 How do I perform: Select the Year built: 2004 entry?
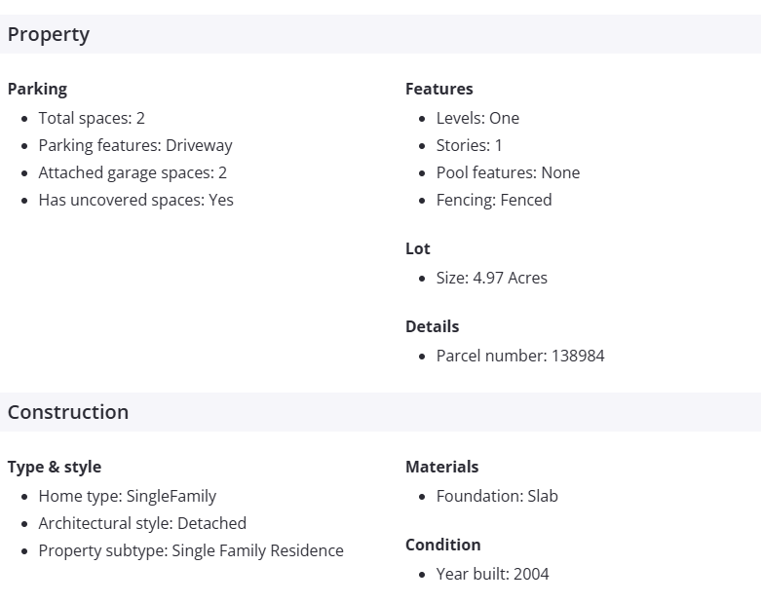point(493,574)
